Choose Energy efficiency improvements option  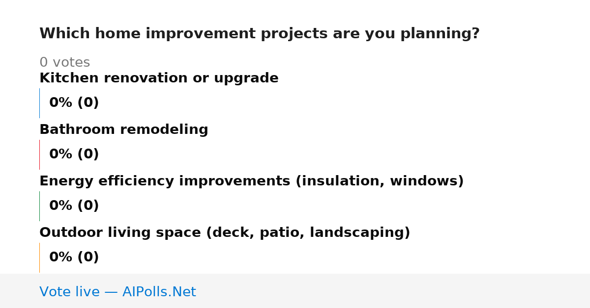[252, 181]
